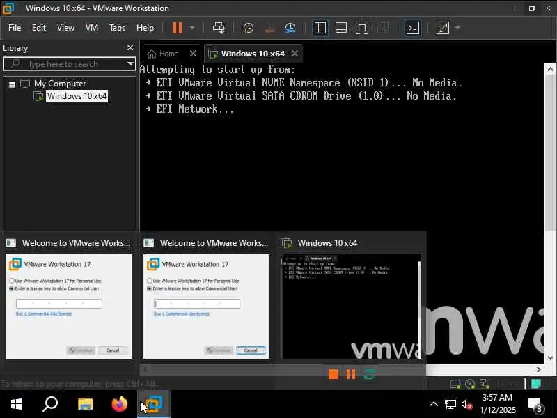Screen dimensions: 557x418
Task: Open the Edit menu
Action: point(39,28)
